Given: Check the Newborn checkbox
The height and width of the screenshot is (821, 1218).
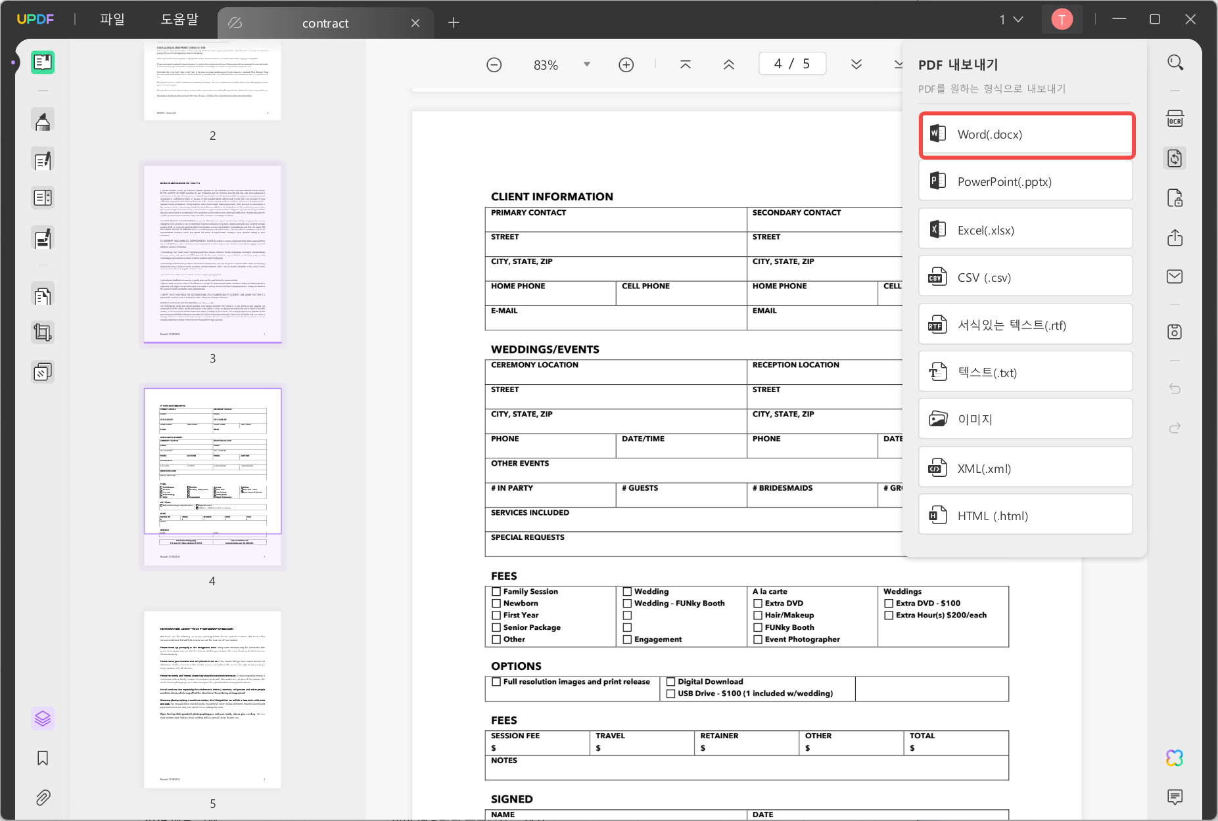Looking at the screenshot, I should (496, 604).
